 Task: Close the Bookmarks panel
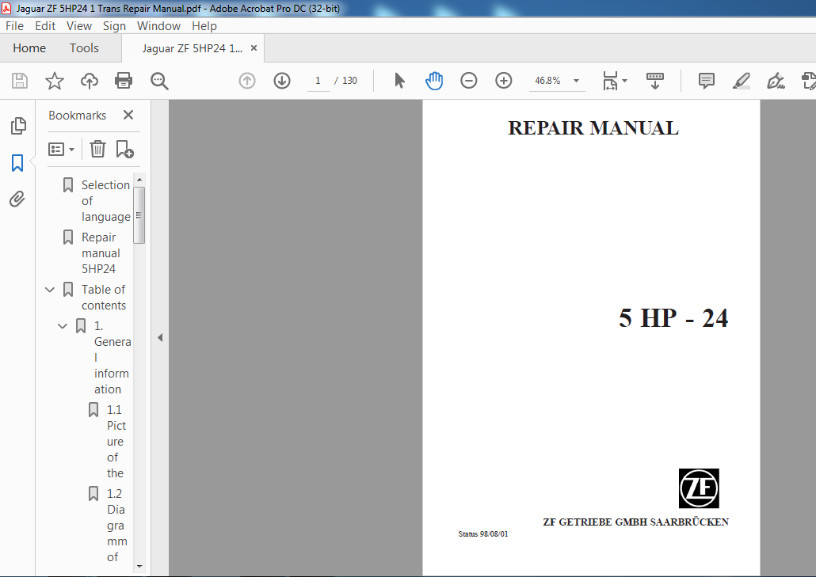[x=128, y=115]
